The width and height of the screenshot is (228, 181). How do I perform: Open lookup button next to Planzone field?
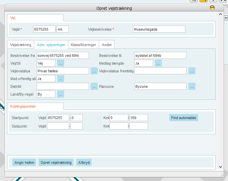(x=192, y=86)
